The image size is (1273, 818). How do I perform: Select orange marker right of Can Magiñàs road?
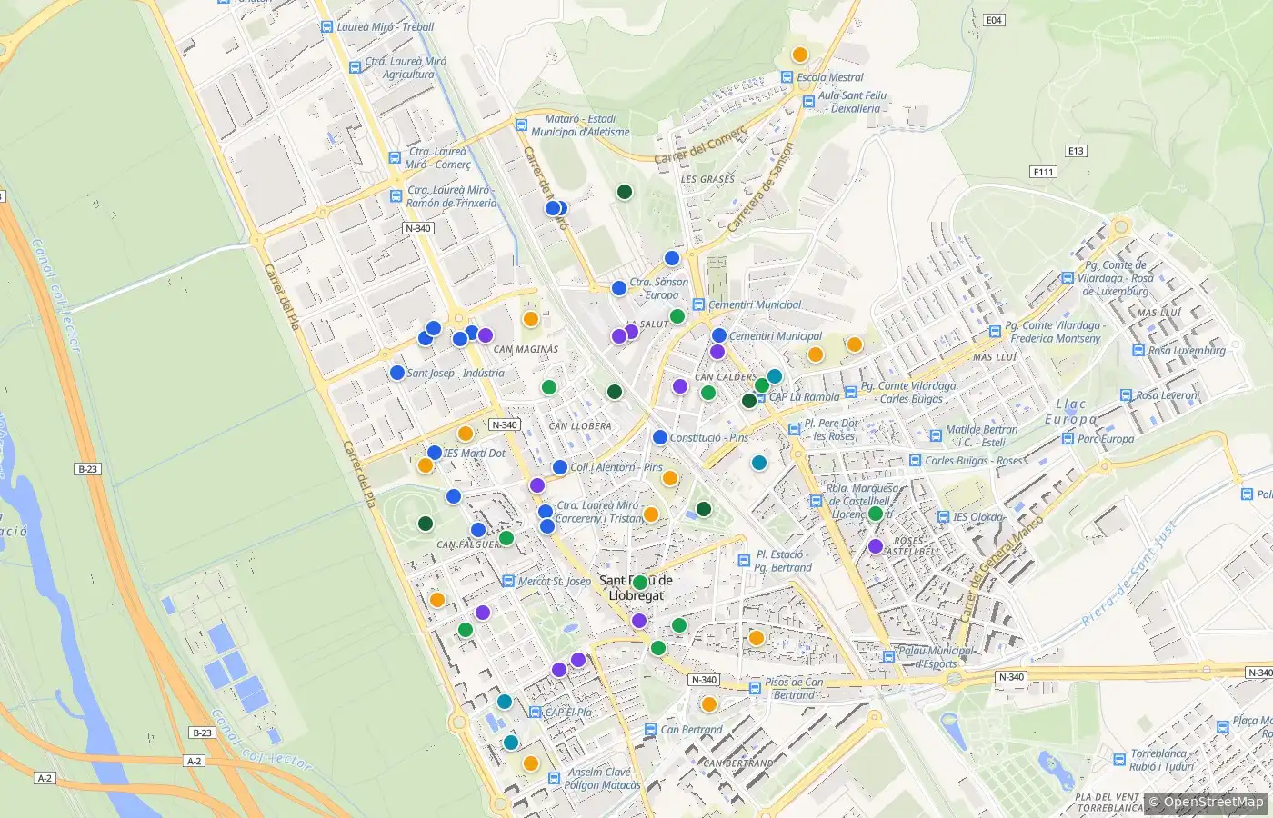tap(531, 319)
